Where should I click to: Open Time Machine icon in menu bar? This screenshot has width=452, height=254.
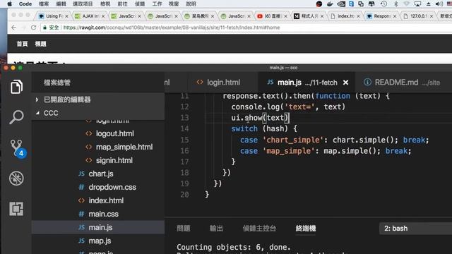click(383, 4)
